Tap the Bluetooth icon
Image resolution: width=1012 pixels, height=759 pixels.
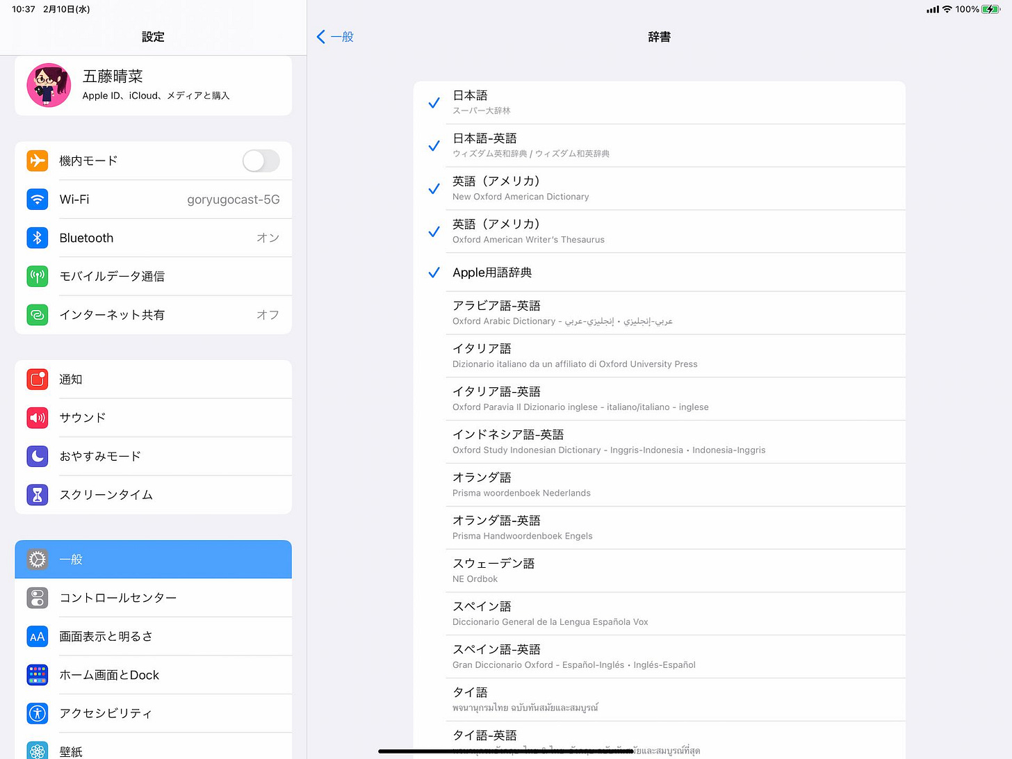click(x=37, y=238)
